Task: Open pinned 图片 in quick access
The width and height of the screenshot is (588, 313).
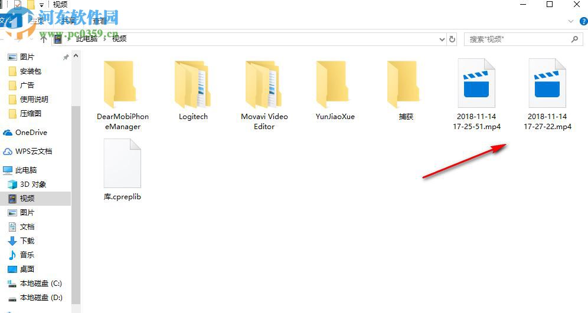Action: [21, 57]
